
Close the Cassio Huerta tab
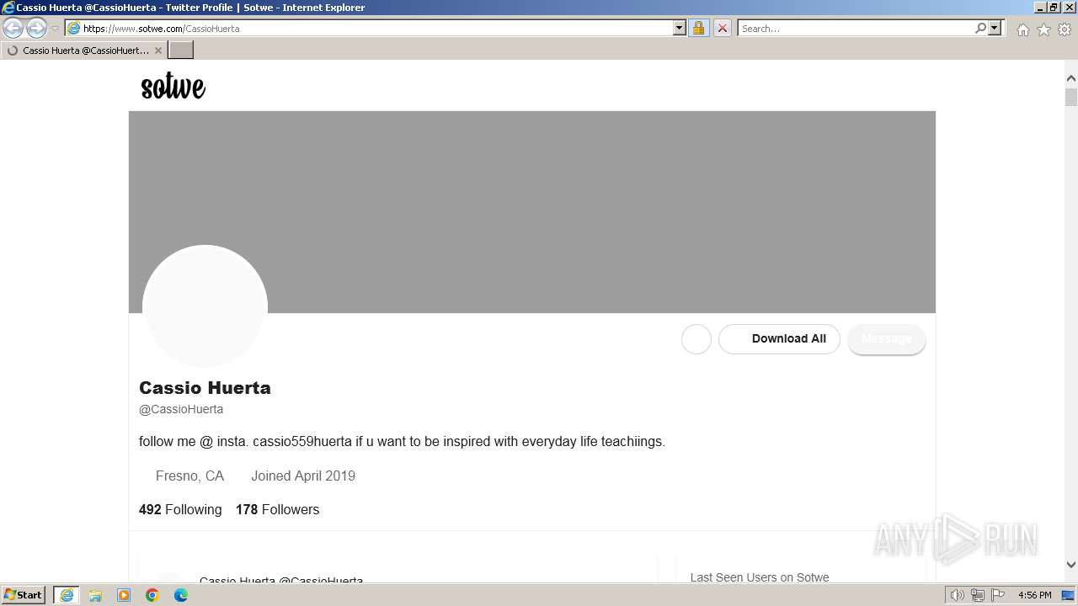[158, 50]
